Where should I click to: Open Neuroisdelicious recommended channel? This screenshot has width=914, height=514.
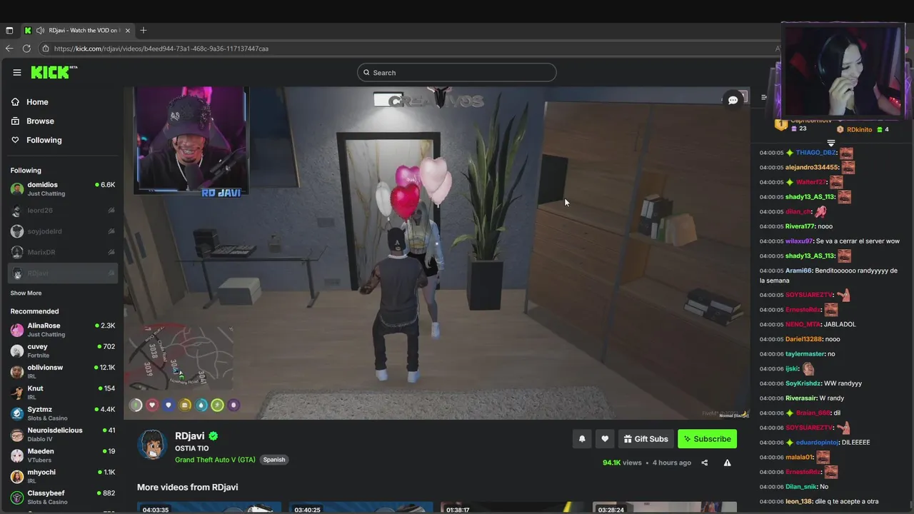click(x=63, y=435)
